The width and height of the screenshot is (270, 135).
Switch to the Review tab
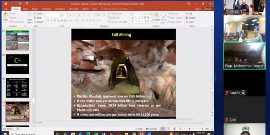point(86,9)
